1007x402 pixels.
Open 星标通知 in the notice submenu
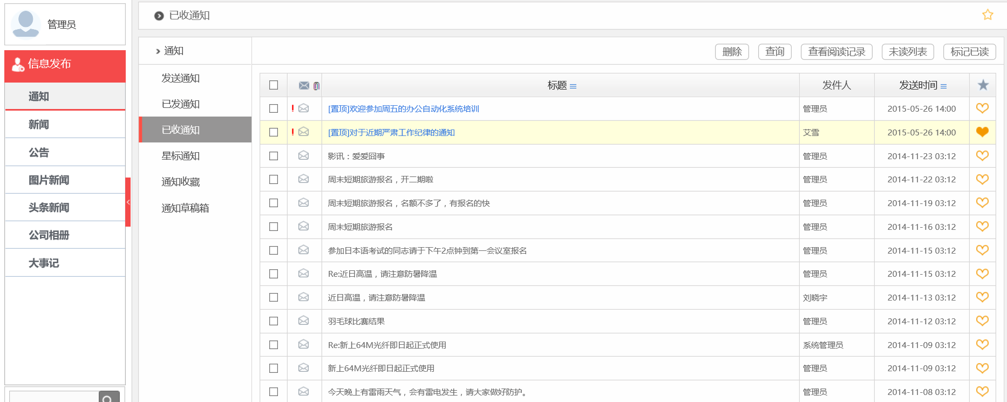(181, 156)
